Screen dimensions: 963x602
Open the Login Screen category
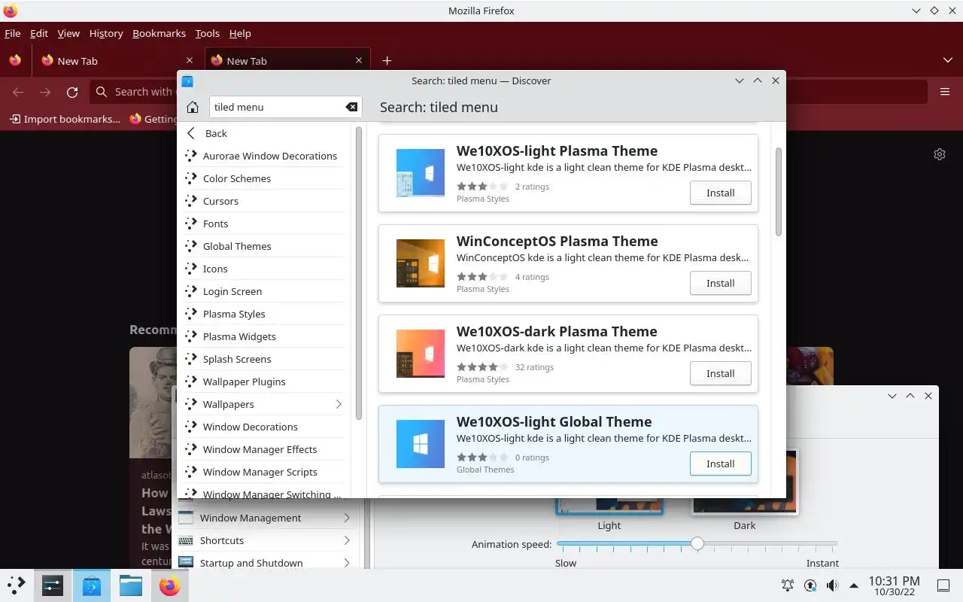coord(263,291)
